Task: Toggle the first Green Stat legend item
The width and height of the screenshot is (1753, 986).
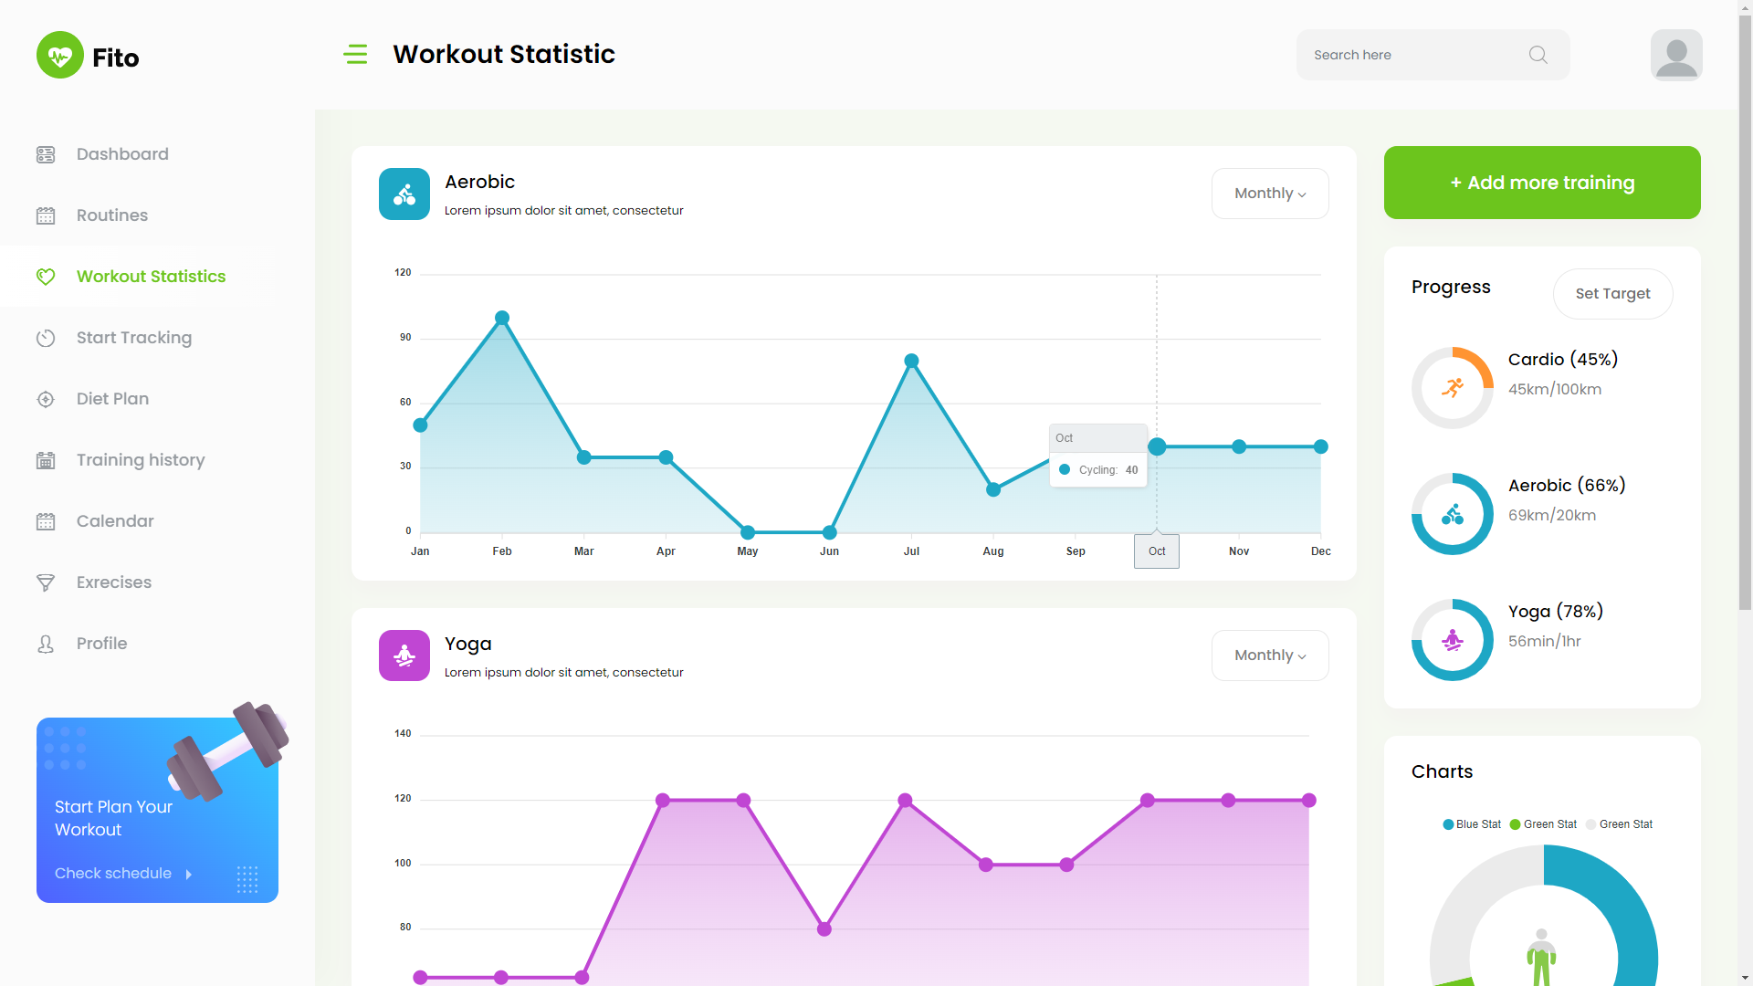Action: coord(1543,824)
